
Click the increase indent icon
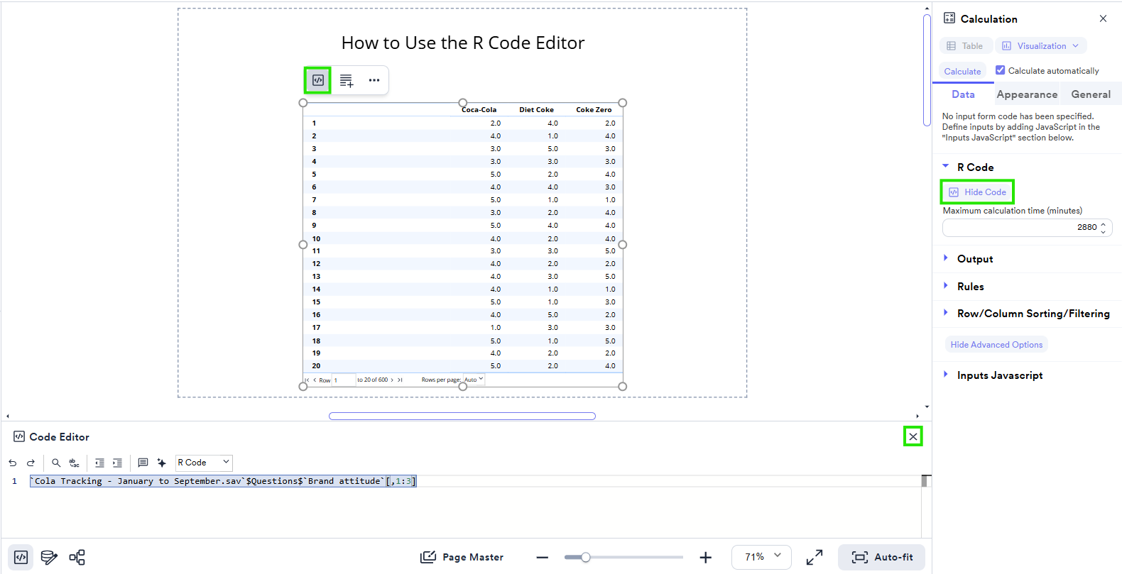point(118,463)
